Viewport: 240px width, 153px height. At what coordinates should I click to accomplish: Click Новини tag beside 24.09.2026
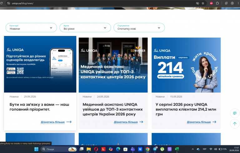[87, 97]
